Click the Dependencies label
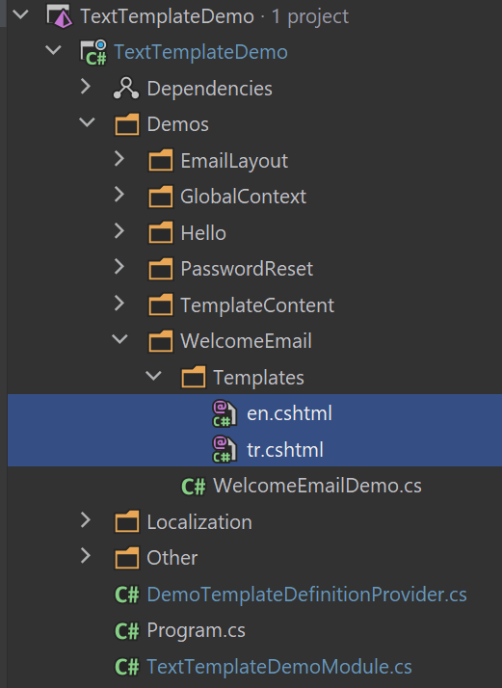The width and height of the screenshot is (502, 688). (210, 89)
